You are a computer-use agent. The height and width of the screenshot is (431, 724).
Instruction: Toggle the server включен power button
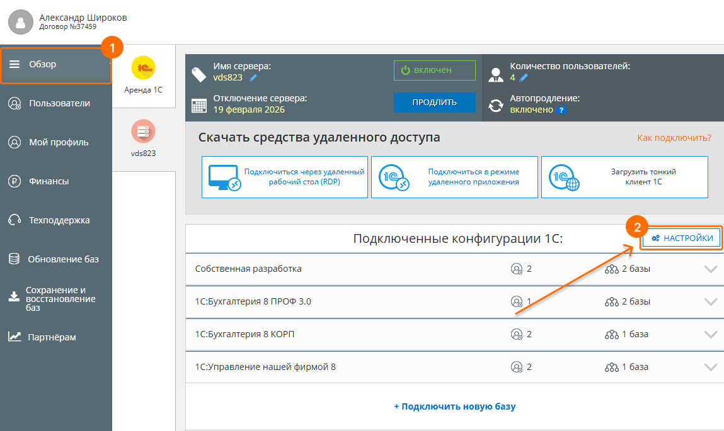(434, 70)
